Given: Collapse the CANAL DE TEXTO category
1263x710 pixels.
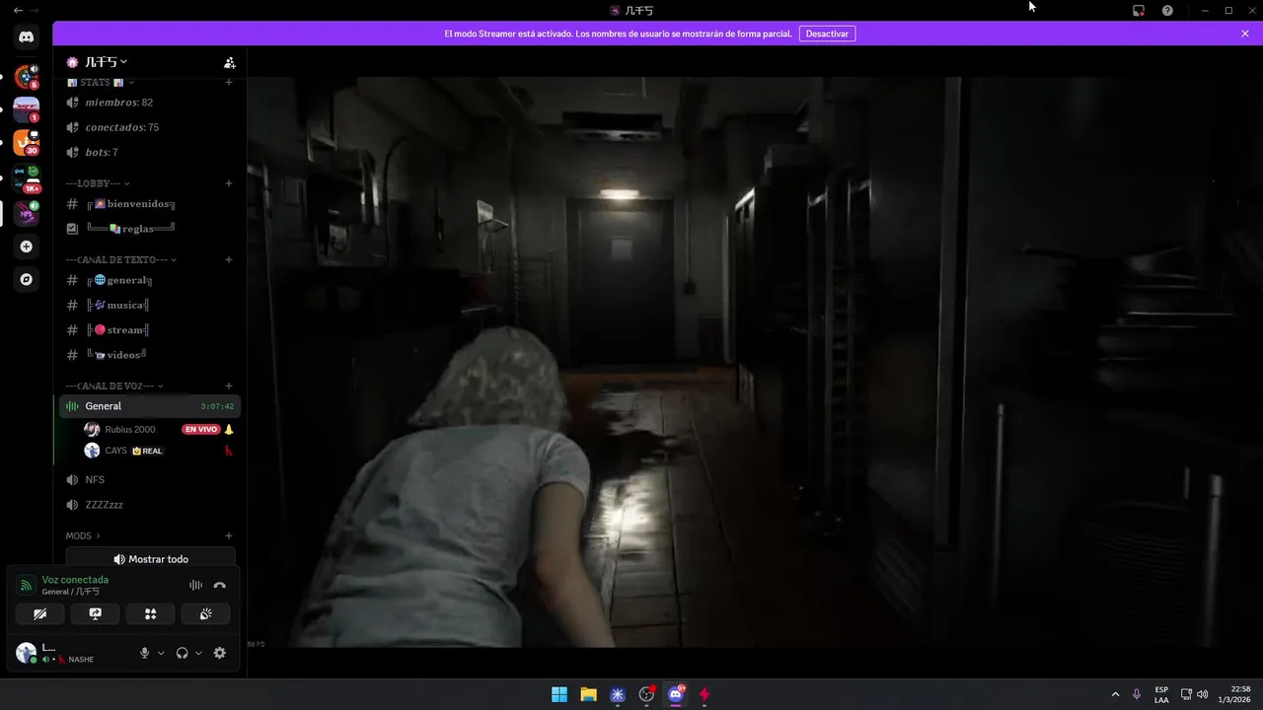Looking at the screenshot, I should click(x=121, y=260).
